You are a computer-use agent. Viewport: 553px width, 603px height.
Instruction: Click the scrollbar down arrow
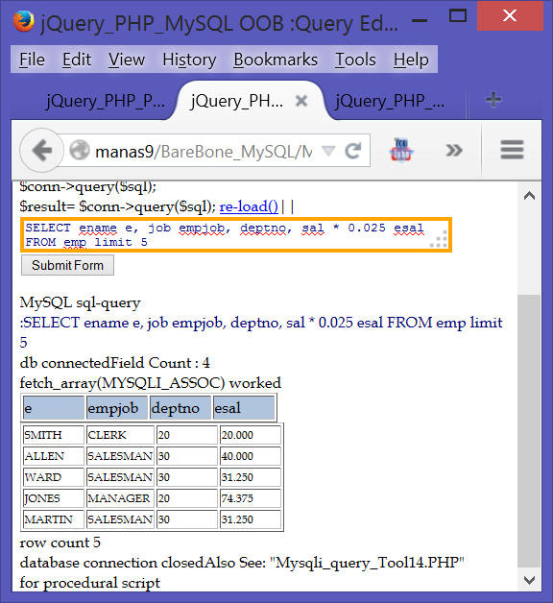530,580
